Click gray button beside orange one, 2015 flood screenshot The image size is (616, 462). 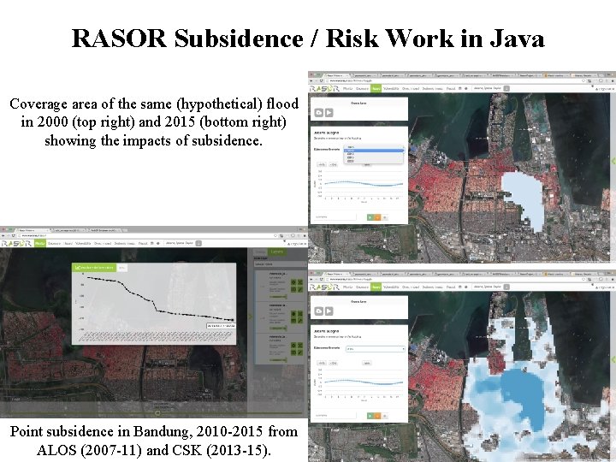coord(385,415)
